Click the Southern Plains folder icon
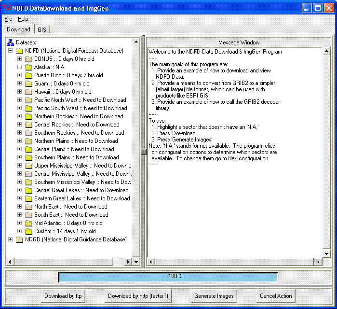Image resolution: width=337 pixels, height=309 pixels. tap(28, 157)
